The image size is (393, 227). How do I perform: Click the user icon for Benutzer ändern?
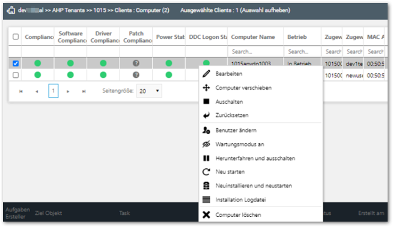[x=206, y=130]
